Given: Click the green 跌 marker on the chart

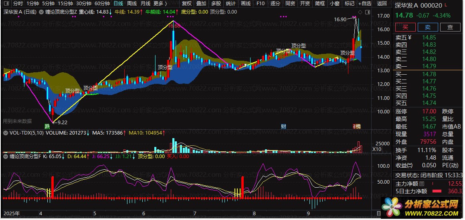Looking at the screenshot, I should click(x=47, y=127).
